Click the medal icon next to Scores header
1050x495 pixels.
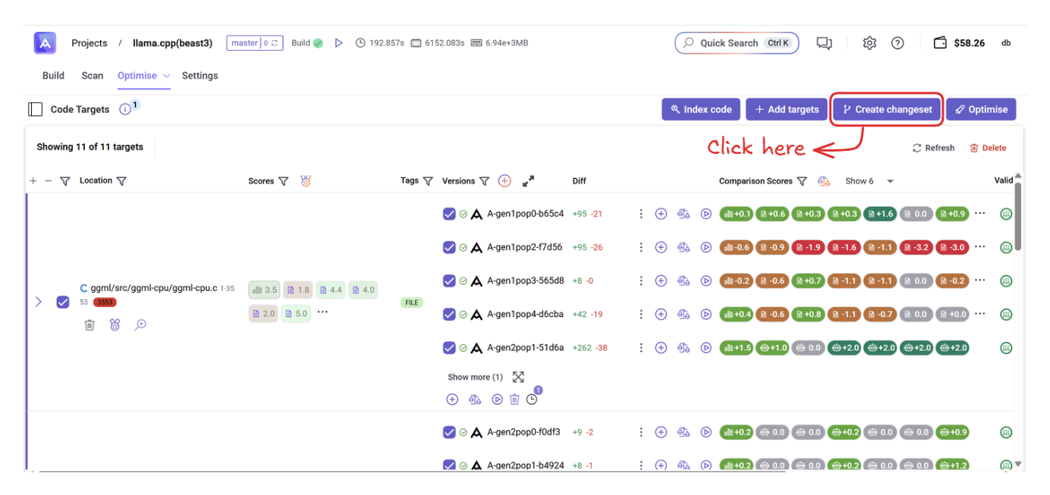pos(306,181)
